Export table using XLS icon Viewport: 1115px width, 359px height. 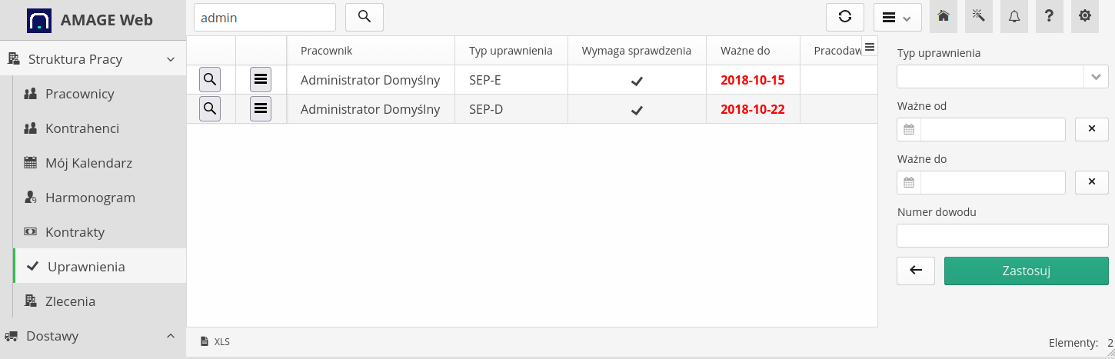(215, 341)
